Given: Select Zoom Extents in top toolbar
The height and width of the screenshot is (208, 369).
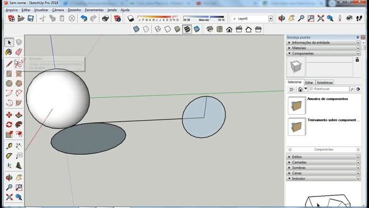Looking at the screenshot, I should coord(321,18).
